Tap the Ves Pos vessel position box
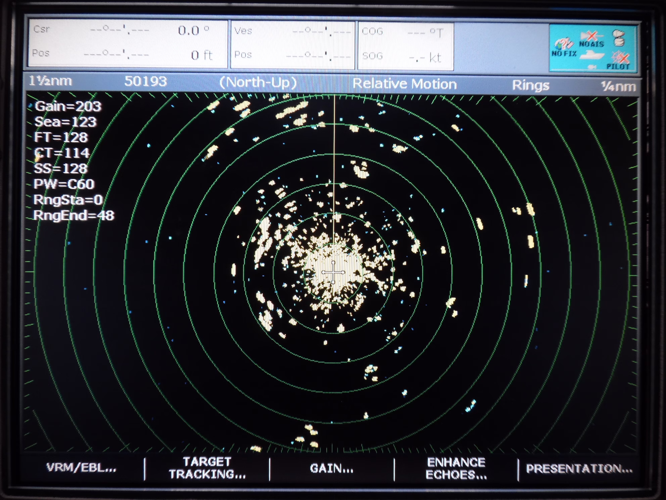The width and height of the screenshot is (666, 500). pos(293,45)
